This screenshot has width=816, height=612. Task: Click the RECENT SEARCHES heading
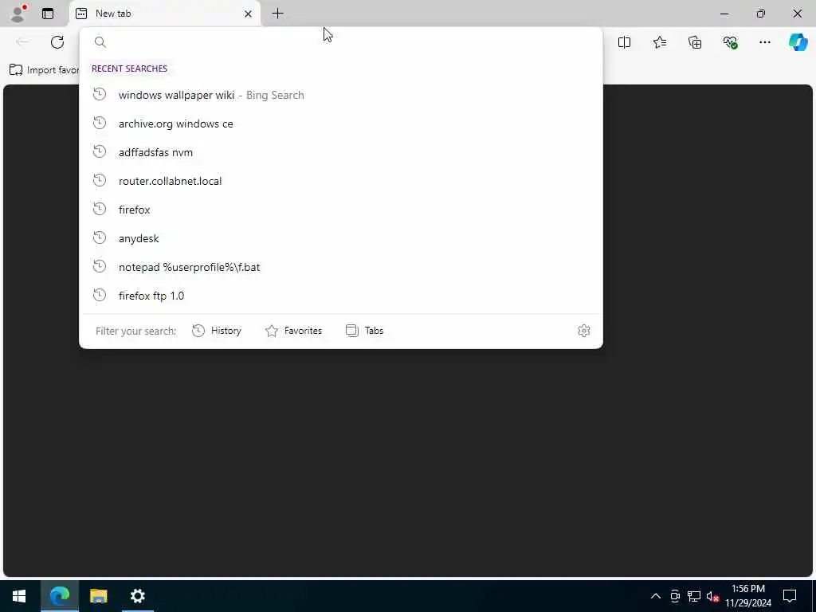130,69
